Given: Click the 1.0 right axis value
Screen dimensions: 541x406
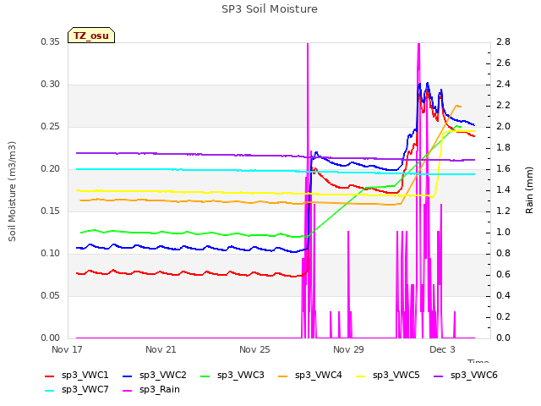Looking at the screenshot, I should [504, 233].
